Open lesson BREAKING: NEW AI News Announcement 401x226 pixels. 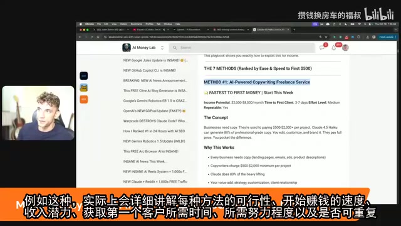[x=155, y=80]
